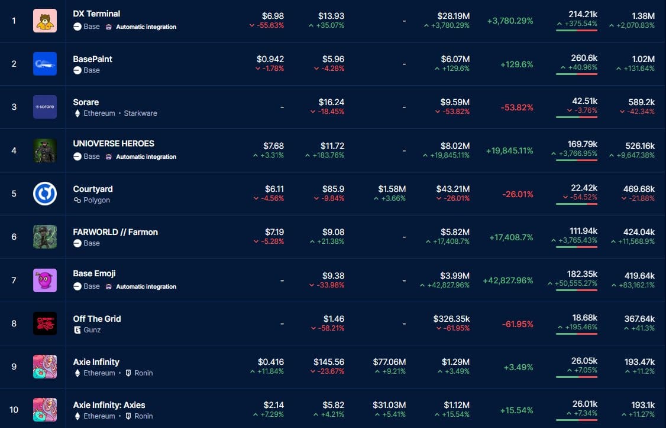Image resolution: width=666 pixels, height=428 pixels.
Task: Click Automatic integration badge on Base Emoji
Action: pyautogui.click(x=146, y=286)
